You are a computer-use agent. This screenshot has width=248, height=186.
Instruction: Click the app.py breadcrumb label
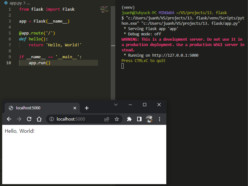click(16, 3)
